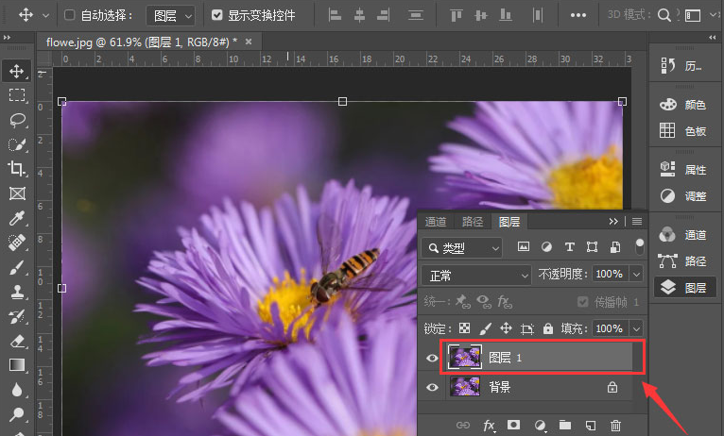Screen dimensions: 724x436
Task: Collapse layers panel with double-arrow
Action: tap(613, 222)
